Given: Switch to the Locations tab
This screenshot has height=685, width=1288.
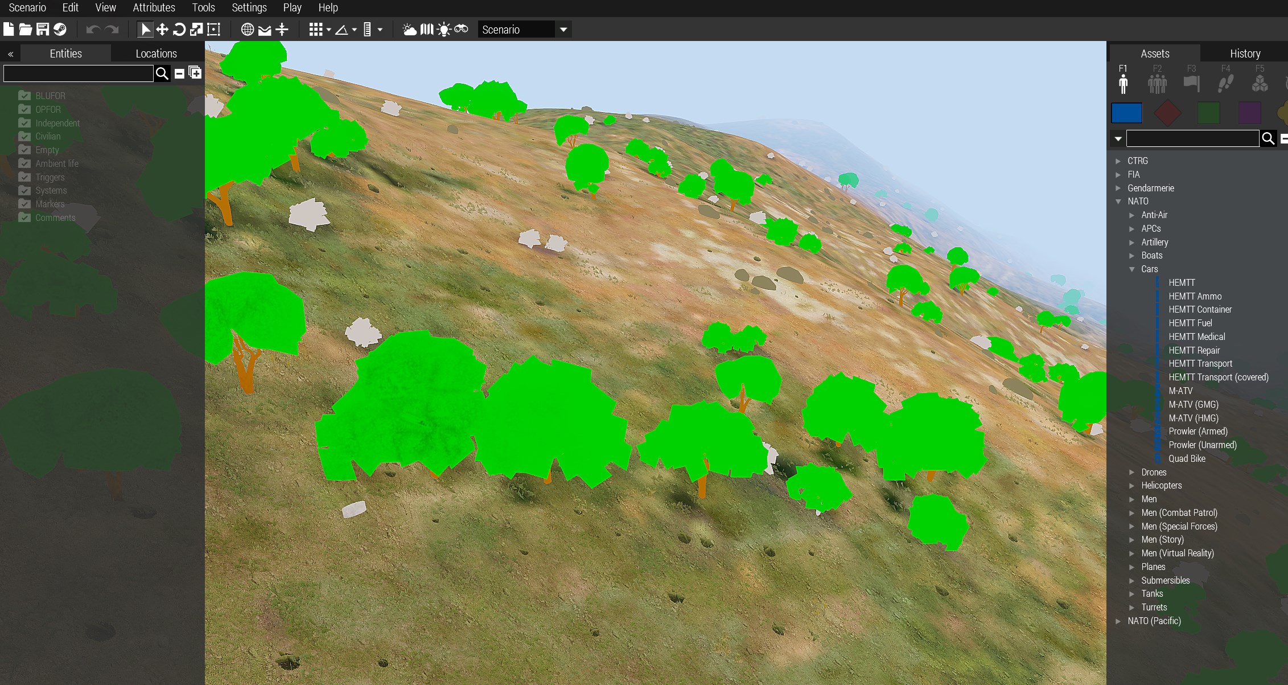Looking at the screenshot, I should pyautogui.click(x=157, y=54).
